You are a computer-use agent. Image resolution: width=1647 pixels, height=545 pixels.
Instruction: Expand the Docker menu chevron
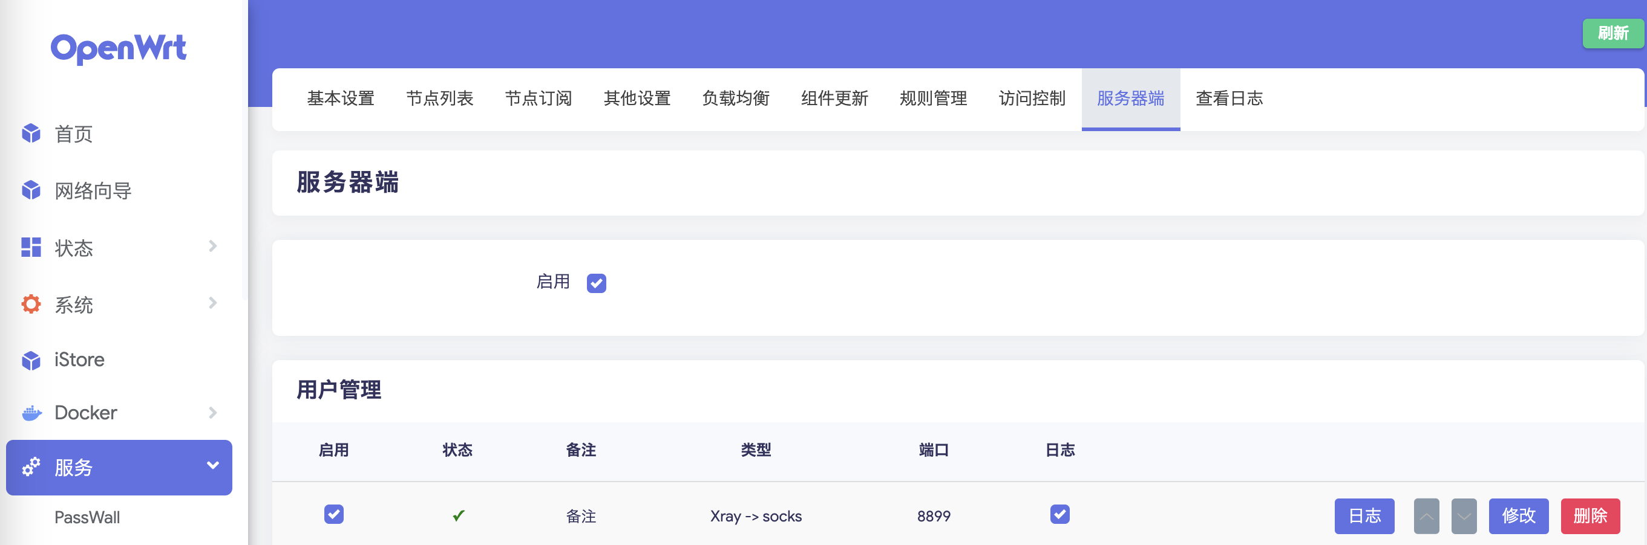[x=213, y=413]
